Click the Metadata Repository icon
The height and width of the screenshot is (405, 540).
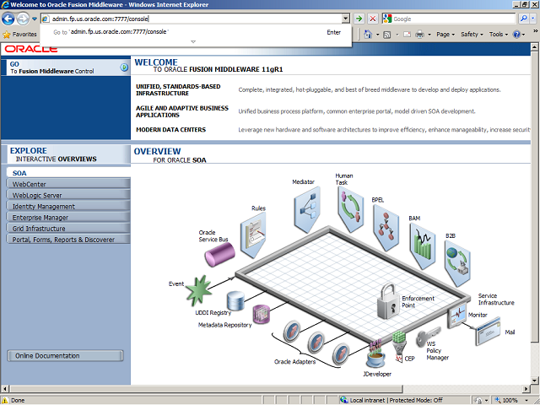(262, 314)
